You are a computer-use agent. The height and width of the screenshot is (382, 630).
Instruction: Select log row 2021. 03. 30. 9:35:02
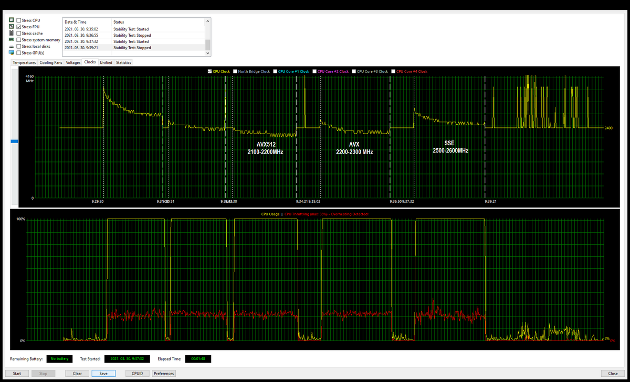pos(134,29)
